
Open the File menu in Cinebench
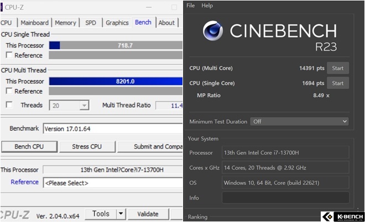(x=190, y=6)
